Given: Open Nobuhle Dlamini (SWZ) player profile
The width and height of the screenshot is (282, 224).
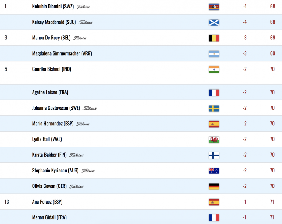Looking at the screenshot, I should [x=53, y=7].
